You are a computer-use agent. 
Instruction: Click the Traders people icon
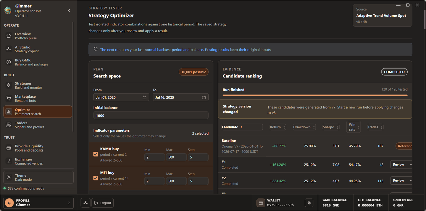pos(9,125)
